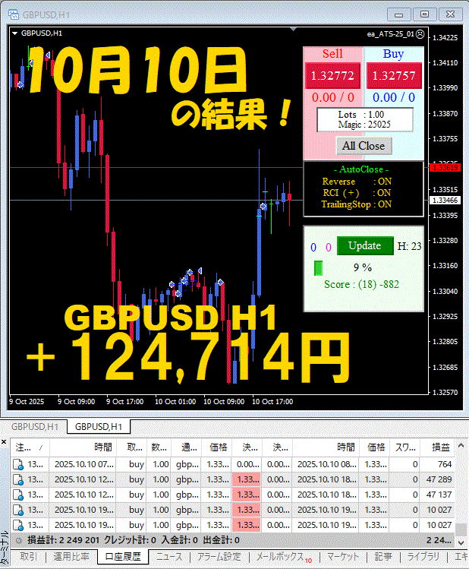Select profit value 47 289 cell

pos(437,479)
